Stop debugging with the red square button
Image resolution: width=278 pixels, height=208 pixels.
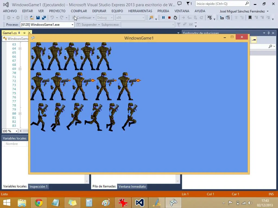pos(169,18)
